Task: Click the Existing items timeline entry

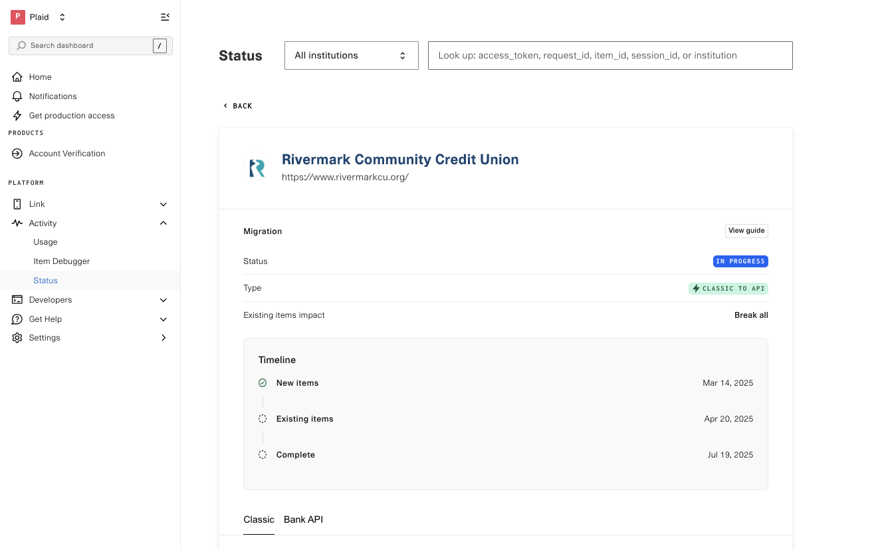Action: point(305,419)
